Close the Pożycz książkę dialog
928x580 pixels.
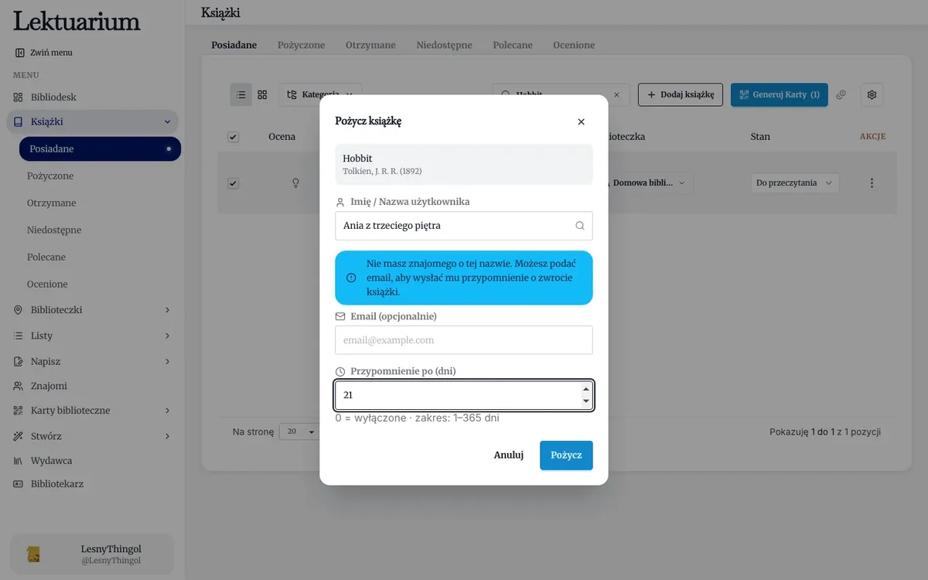(581, 121)
